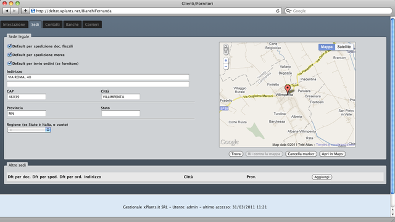
Task: Zoom in the map with plus button
Action: [x=226, y=60]
